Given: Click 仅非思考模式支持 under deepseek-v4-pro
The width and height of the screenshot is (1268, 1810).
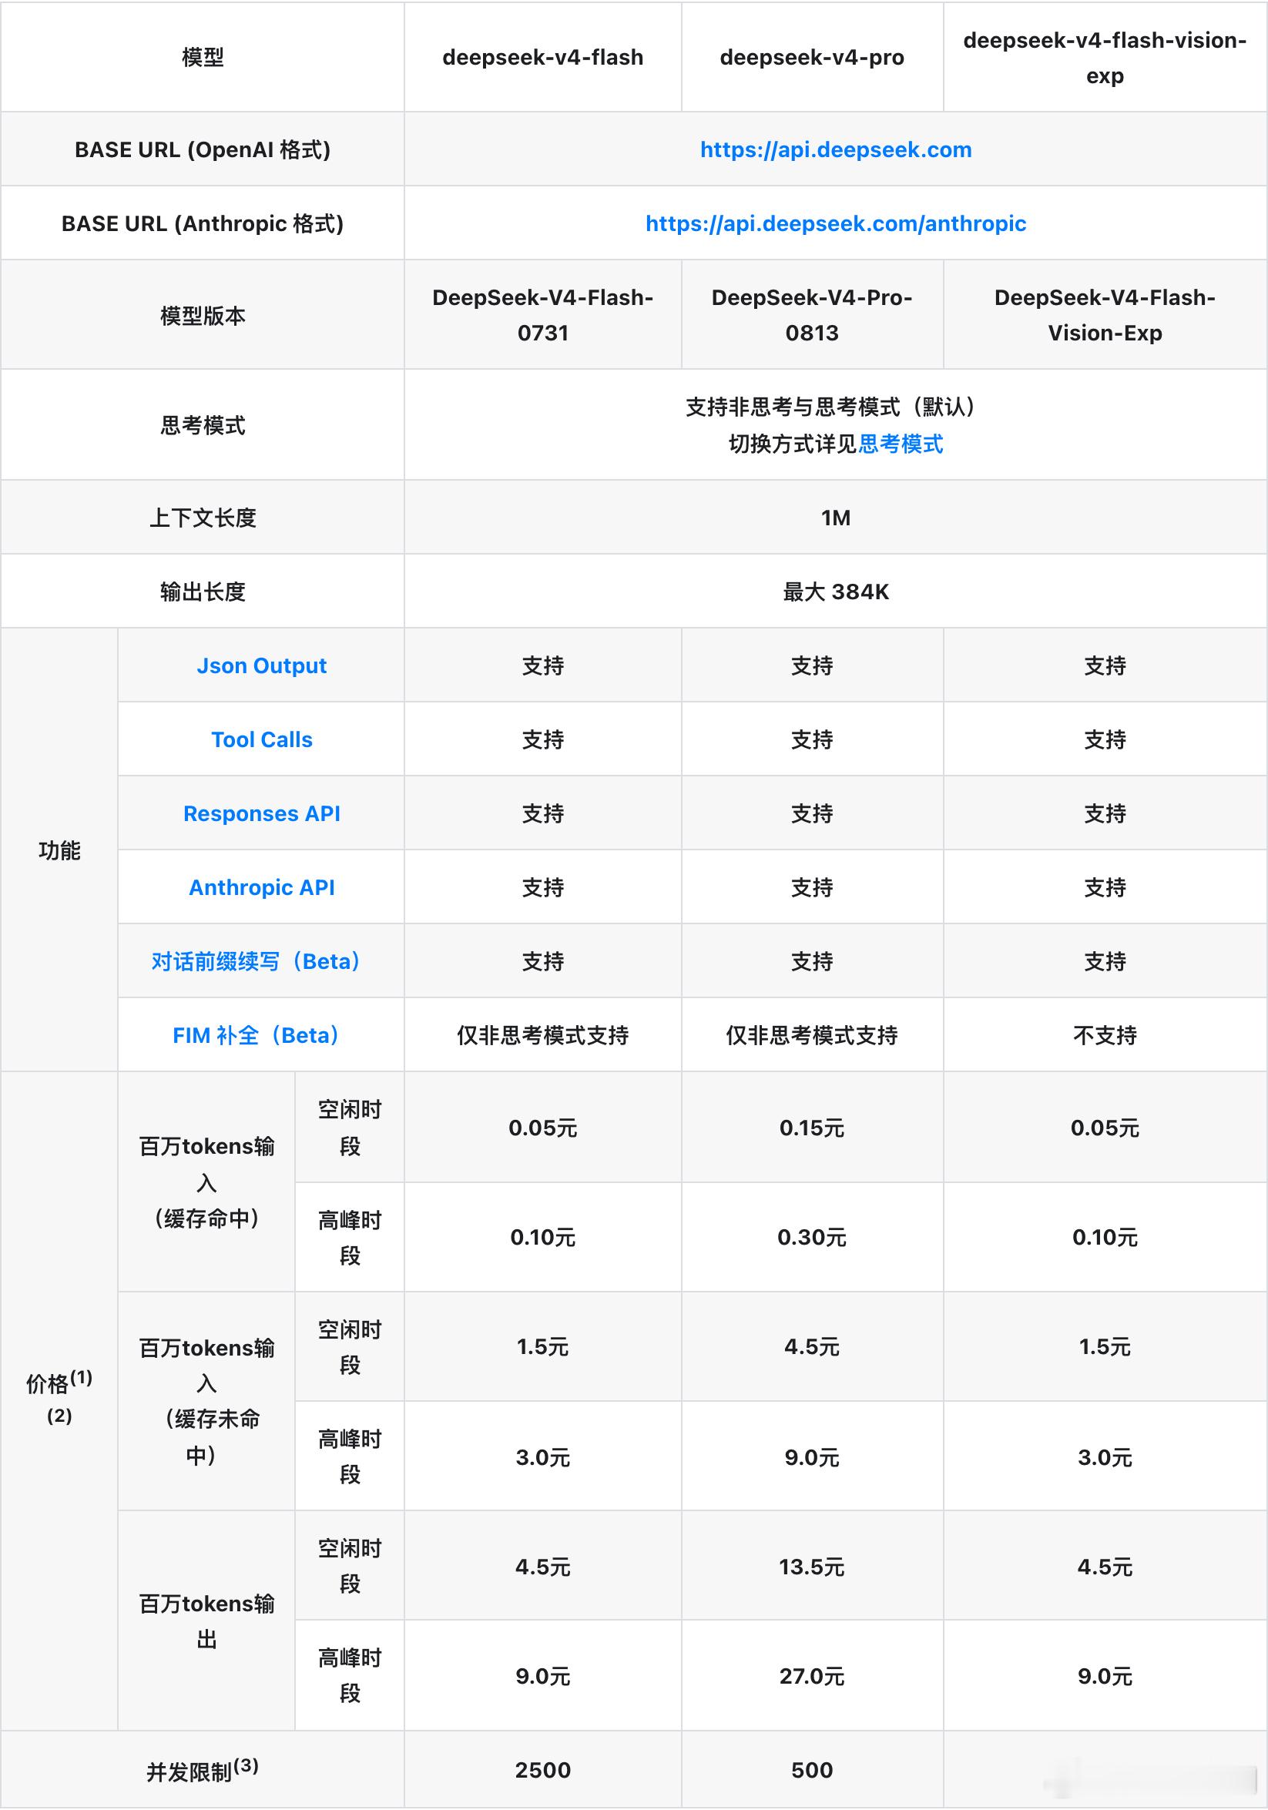Looking at the screenshot, I should coord(812,1035).
